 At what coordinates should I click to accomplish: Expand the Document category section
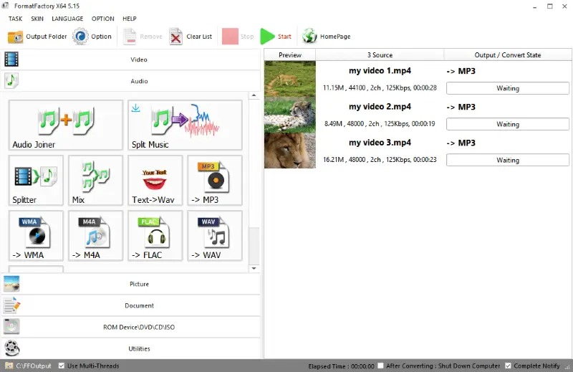pos(131,305)
